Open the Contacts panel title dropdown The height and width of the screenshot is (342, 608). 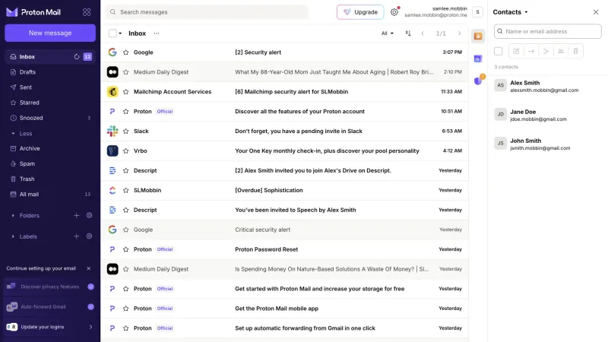pyautogui.click(x=510, y=12)
